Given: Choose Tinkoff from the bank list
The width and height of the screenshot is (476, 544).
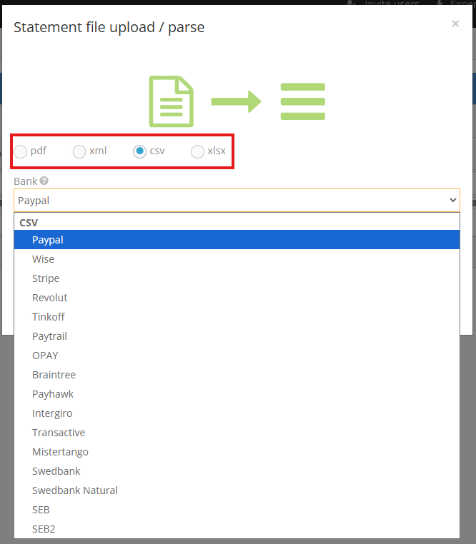Looking at the screenshot, I should click(x=237, y=317).
